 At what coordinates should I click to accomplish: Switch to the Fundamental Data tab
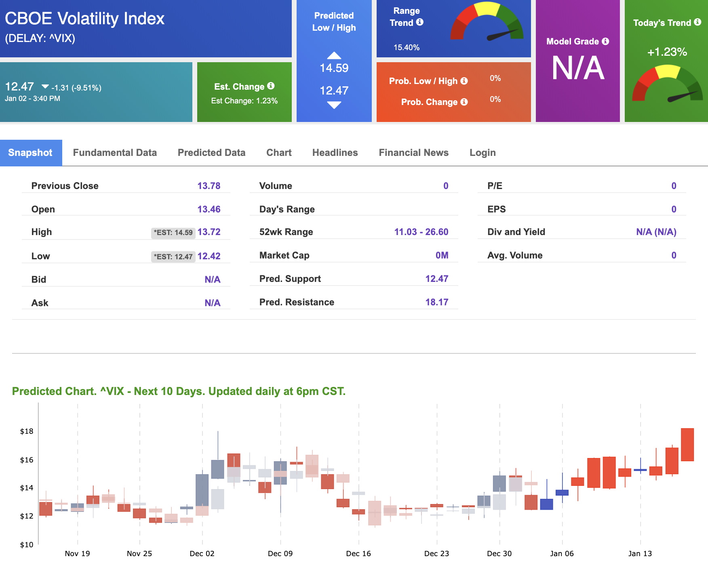point(115,153)
